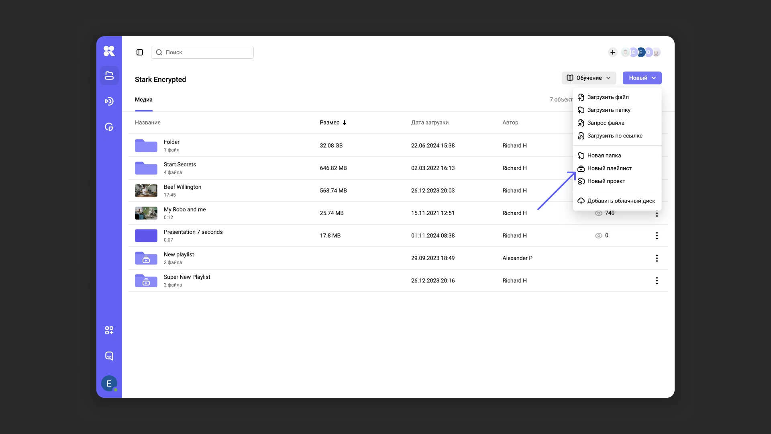Select Новый плейлист menu item
Screen dimensions: 771x434
point(609,168)
